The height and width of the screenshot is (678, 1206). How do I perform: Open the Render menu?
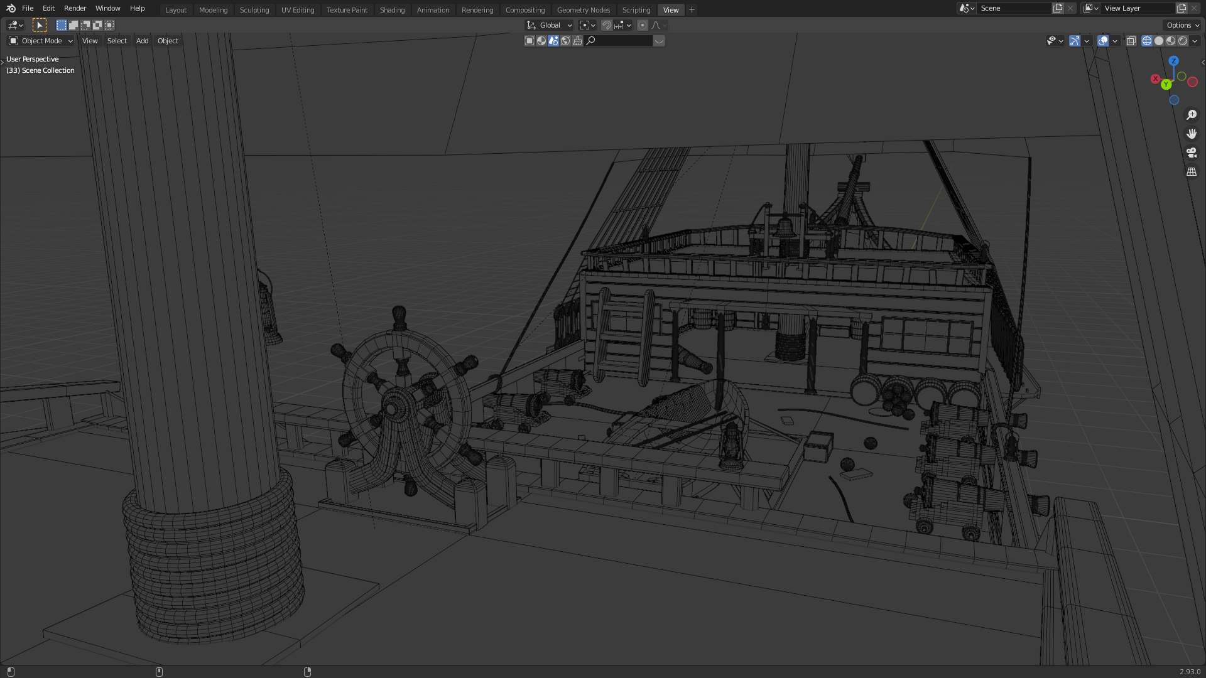click(75, 8)
